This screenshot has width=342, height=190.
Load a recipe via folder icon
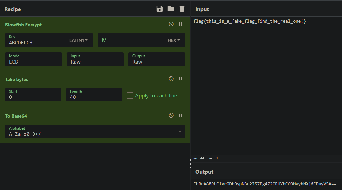171,9
